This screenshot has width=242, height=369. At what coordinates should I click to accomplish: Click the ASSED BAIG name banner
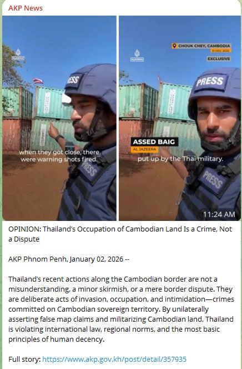pyautogui.click(x=154, y=142)
